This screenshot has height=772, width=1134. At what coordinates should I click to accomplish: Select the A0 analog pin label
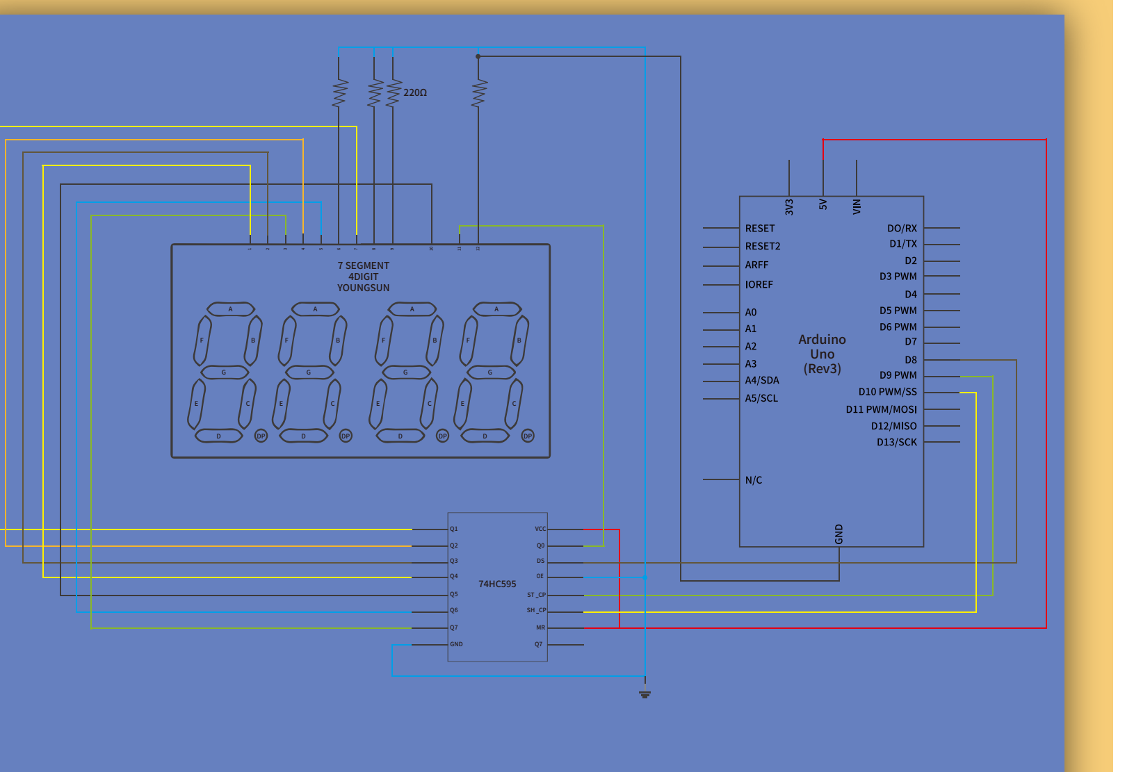[x=751, y=313]
